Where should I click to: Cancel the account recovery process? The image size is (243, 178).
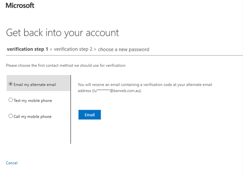point(12,163)
